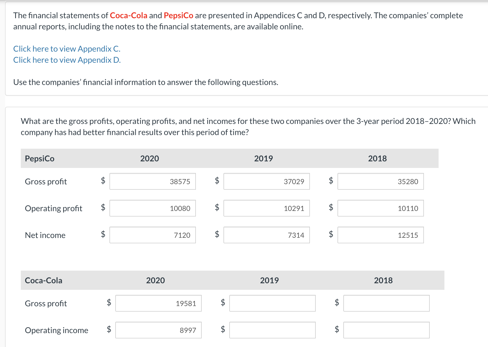The height and width of the screenshot is (347, 488).
Task: Click the PepsiCo table header row
Action: tap(229, 158)
